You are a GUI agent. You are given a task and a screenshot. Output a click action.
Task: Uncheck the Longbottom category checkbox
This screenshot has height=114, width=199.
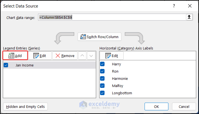pyautogui.click(x=103, y=93)
